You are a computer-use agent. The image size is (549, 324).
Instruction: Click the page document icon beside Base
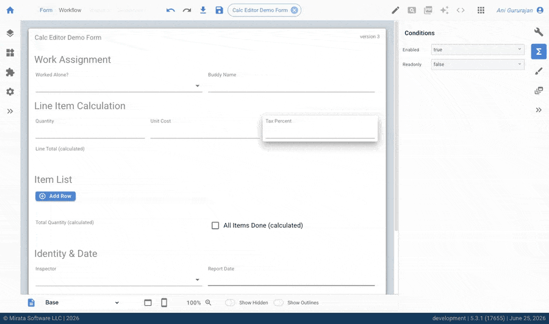31,303
